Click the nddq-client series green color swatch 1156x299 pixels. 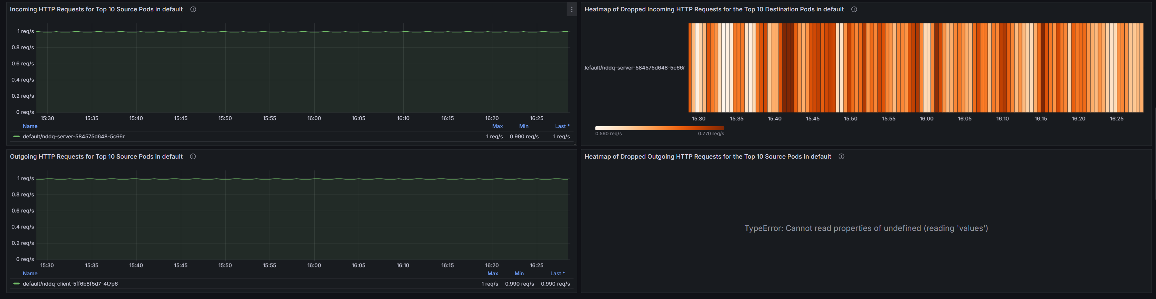(17, 284)
